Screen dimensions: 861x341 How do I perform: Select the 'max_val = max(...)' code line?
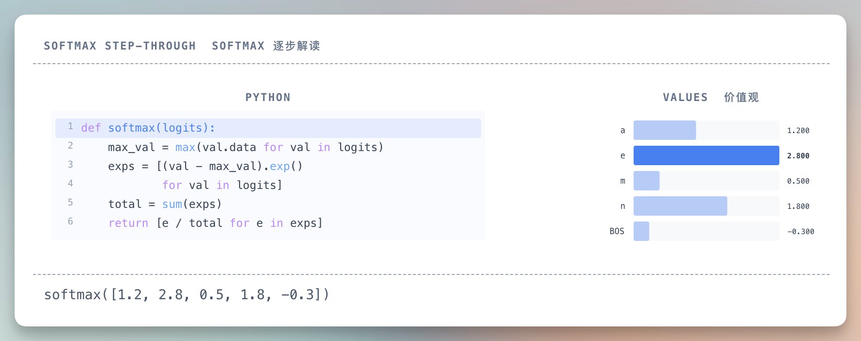(x=245, y=147)
